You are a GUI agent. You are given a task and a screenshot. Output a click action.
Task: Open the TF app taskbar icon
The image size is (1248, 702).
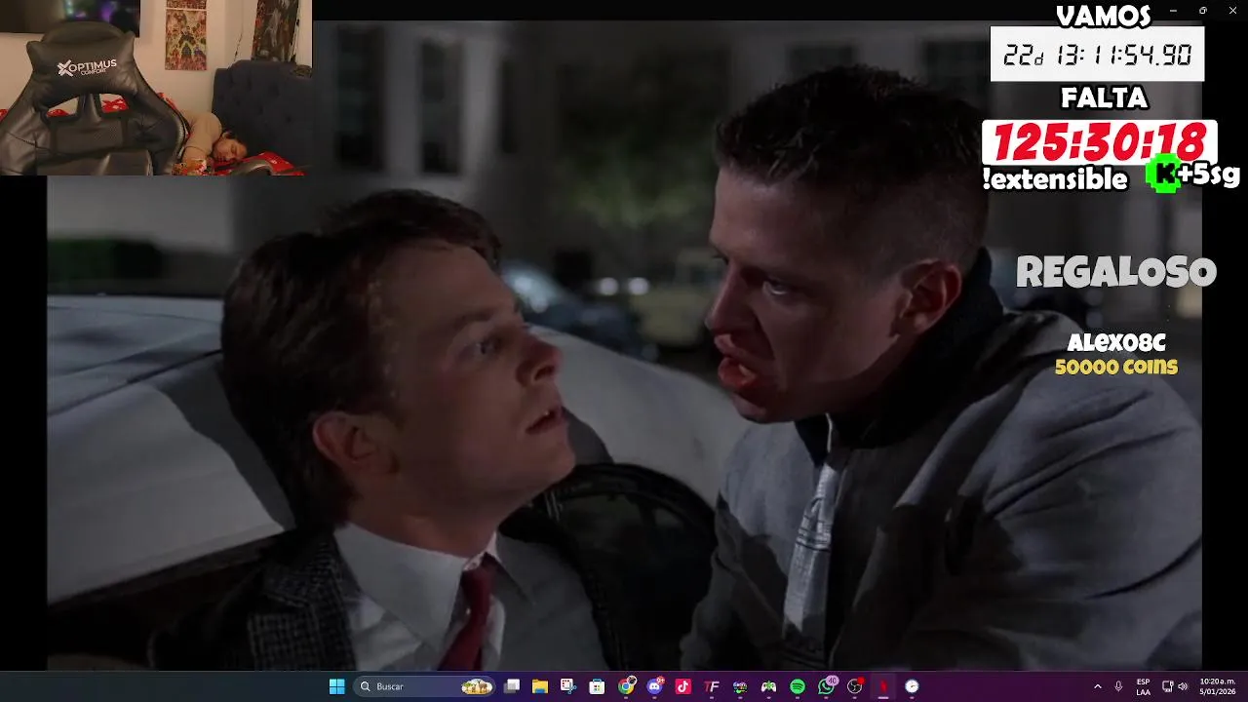712,686
